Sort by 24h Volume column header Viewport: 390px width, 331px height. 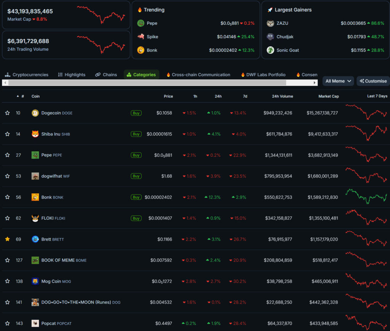pos(282,96)
